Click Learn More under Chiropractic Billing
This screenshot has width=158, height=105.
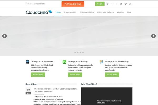[x=75, y=75]
